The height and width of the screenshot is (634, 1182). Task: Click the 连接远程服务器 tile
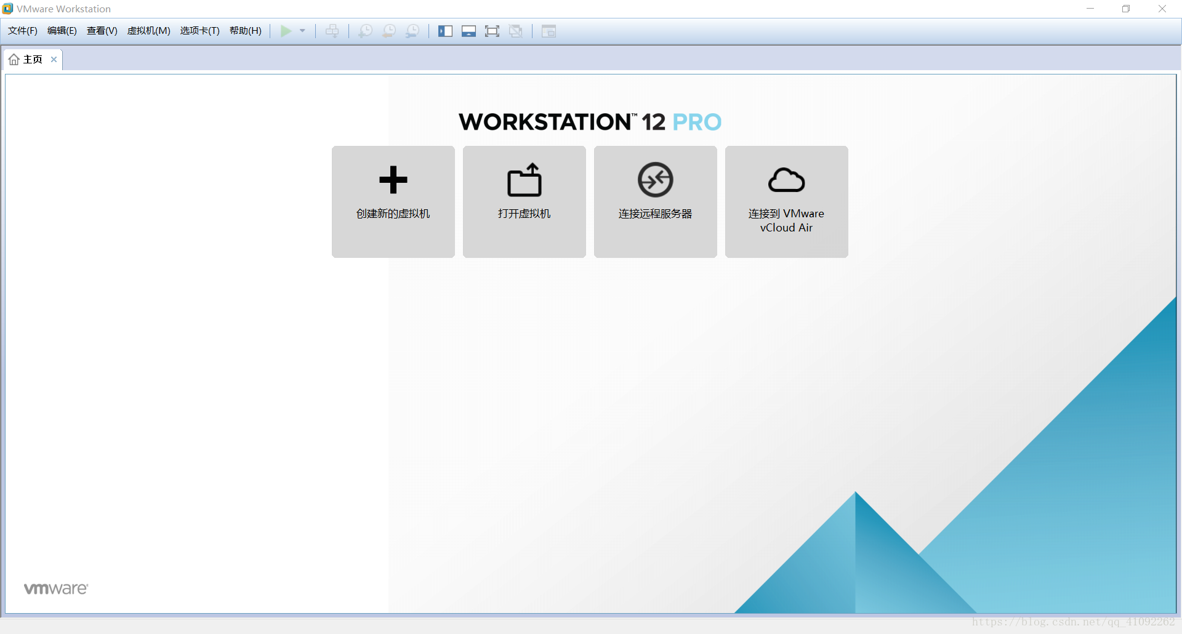pos(656,202)
